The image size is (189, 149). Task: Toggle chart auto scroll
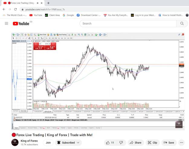point(89,35)
